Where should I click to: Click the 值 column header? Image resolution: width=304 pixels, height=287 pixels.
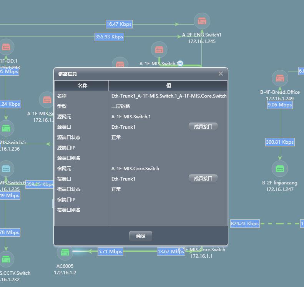coord(168,85)
